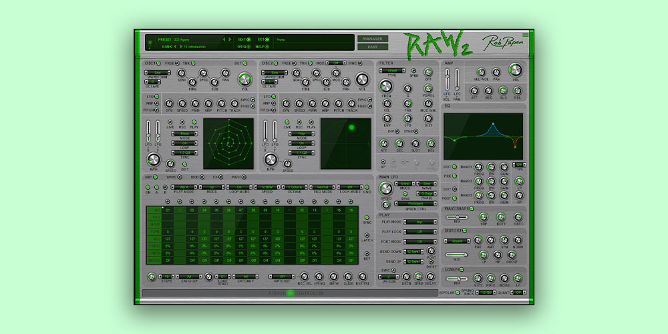The width and height of the screenshot is (668, 334).
Task: Click the next preset arrow
Action: (231, 39)
